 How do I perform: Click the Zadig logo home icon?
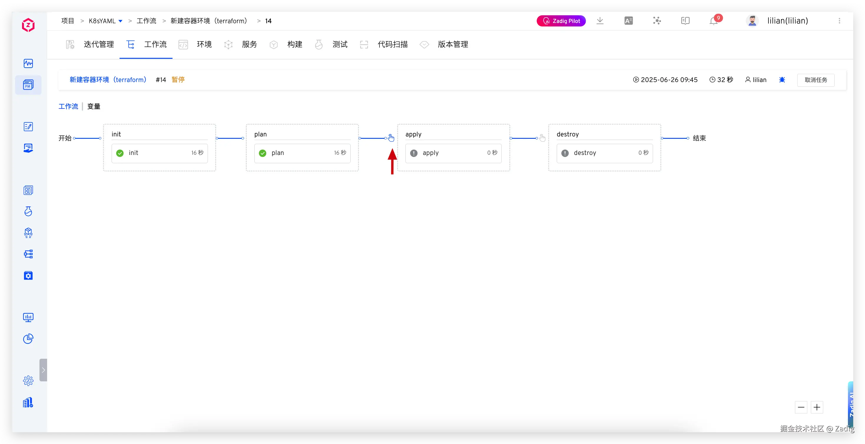coord(28,25)
